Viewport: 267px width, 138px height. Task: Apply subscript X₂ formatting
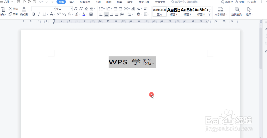coord(64,14)
